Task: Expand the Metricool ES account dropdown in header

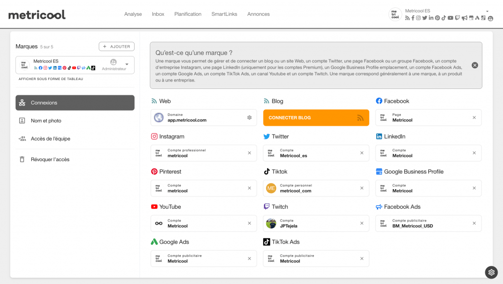Action: (x=487, y=11)
